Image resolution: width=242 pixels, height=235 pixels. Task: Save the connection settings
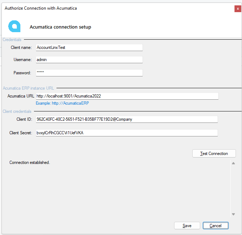coord(187,226)
